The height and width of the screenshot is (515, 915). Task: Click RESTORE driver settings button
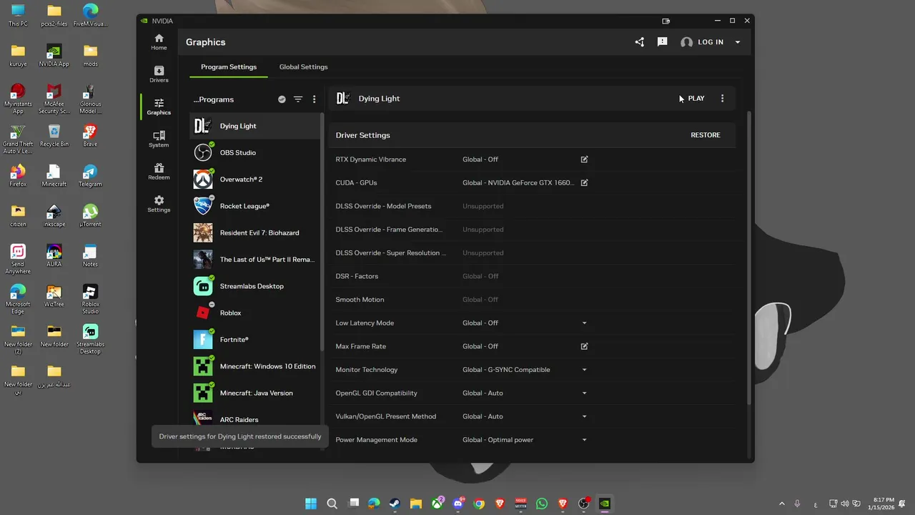click(x=706, y=135)
